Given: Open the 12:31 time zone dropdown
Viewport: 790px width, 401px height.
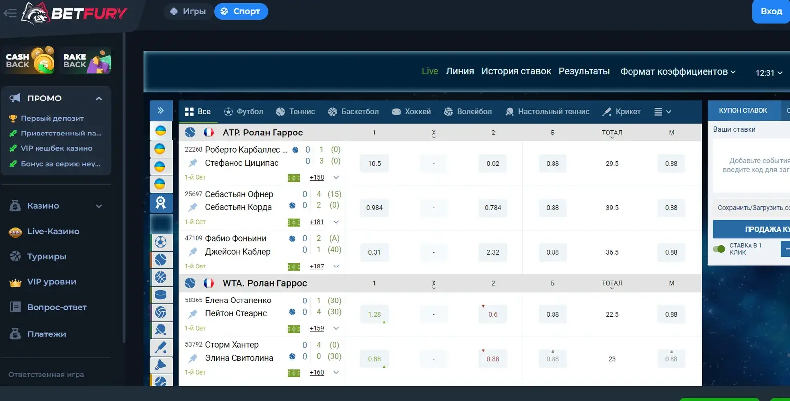Looking at the screenshot, I should click(x=769, y=73).
